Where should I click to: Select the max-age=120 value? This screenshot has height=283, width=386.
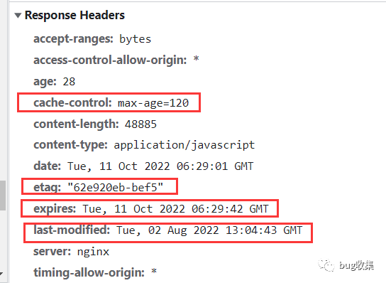coord(153,103)
